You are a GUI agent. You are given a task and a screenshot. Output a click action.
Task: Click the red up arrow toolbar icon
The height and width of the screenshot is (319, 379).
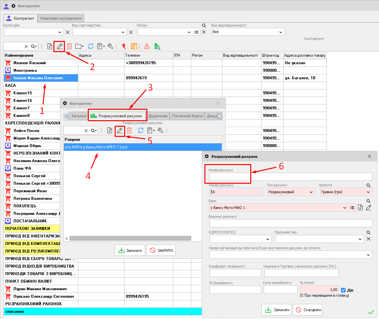[124, 46]
